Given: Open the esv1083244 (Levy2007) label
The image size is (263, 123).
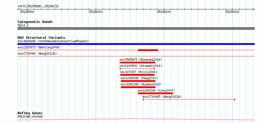Looking at the screenshot, I should pos(157,90).
